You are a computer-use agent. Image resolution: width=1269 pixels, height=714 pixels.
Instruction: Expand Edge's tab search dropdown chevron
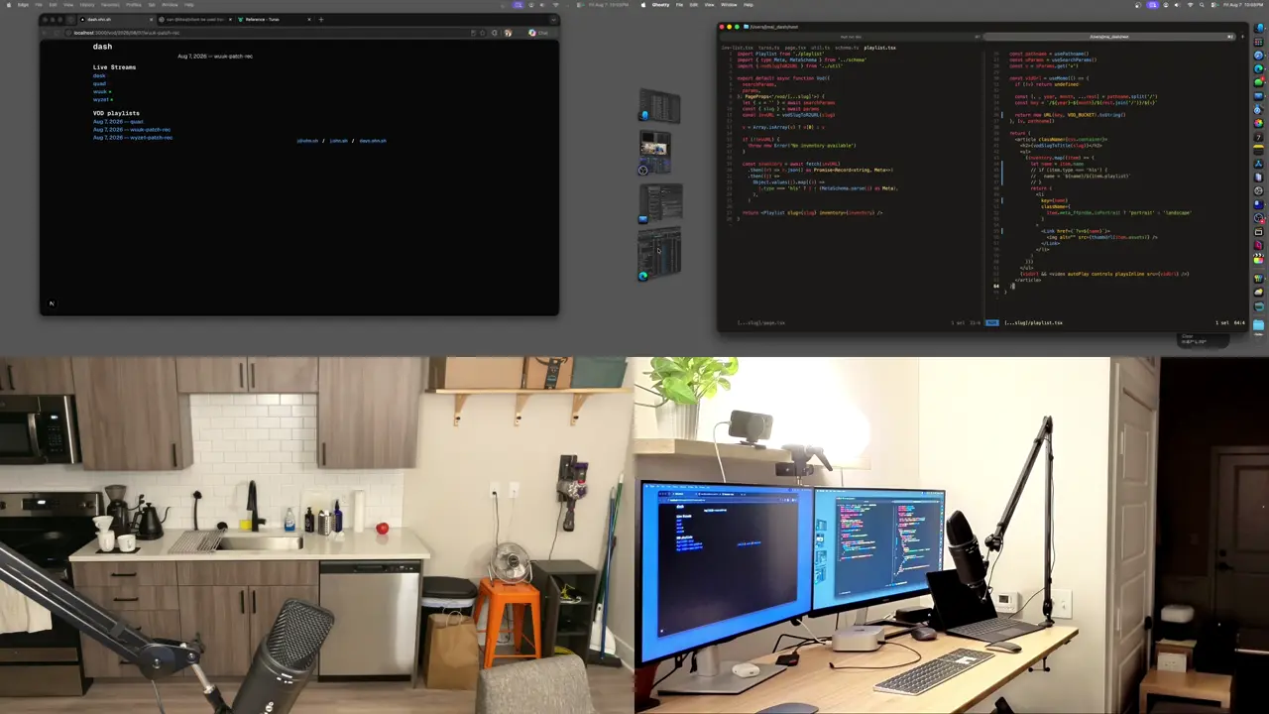point(551,20)
